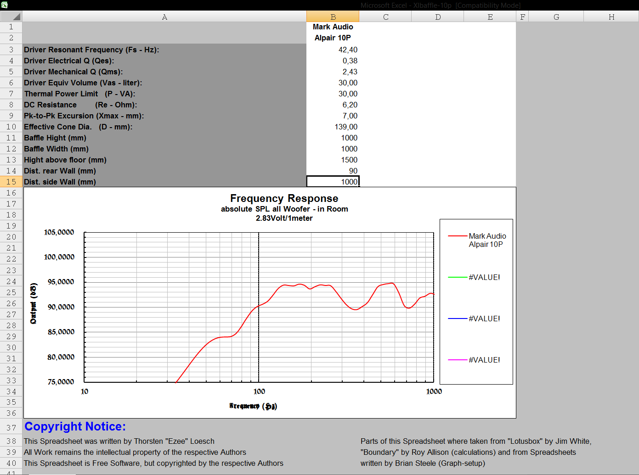Click cell 'Mark Audio' in column B

click(x=333, y=27)
